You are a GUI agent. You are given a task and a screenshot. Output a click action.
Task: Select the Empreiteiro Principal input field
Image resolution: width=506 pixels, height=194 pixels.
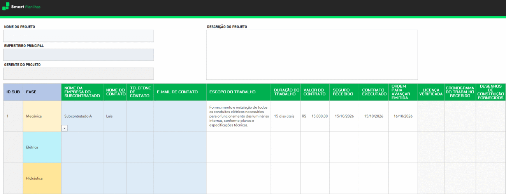click(x=79, y=55)
